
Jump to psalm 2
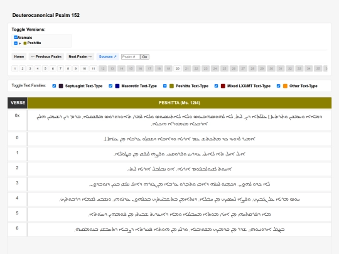pos(22,68)
